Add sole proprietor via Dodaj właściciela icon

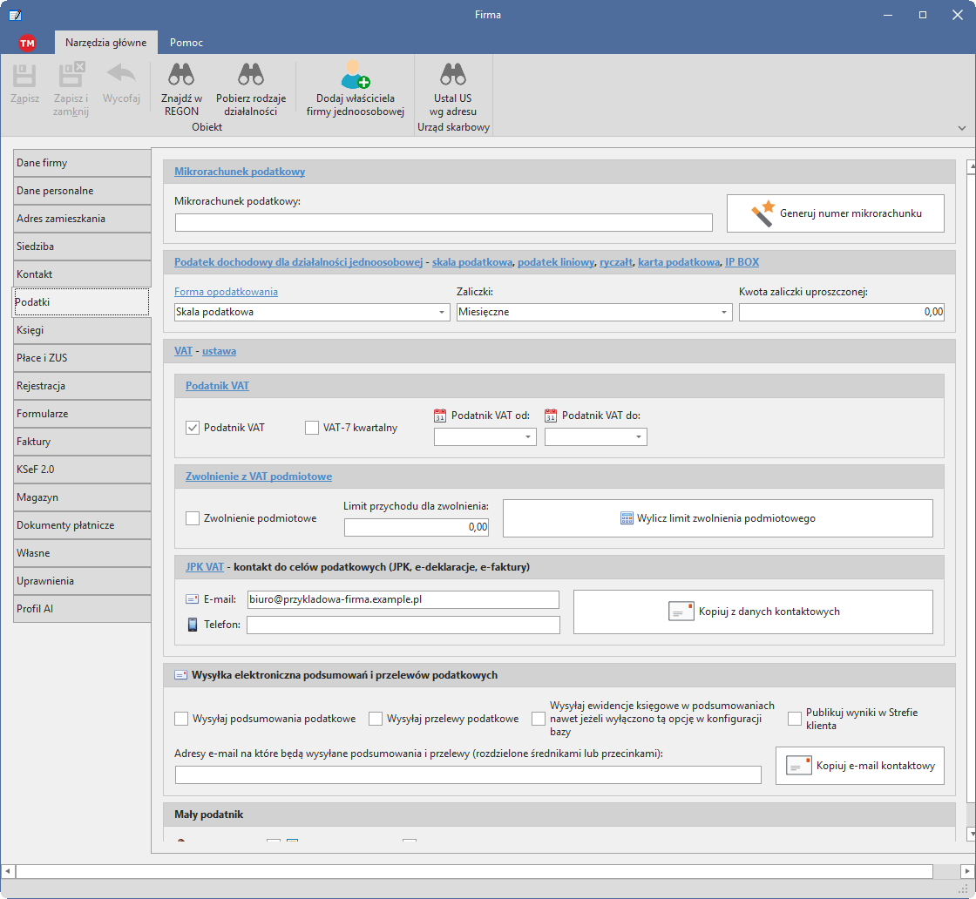[355, 75]
